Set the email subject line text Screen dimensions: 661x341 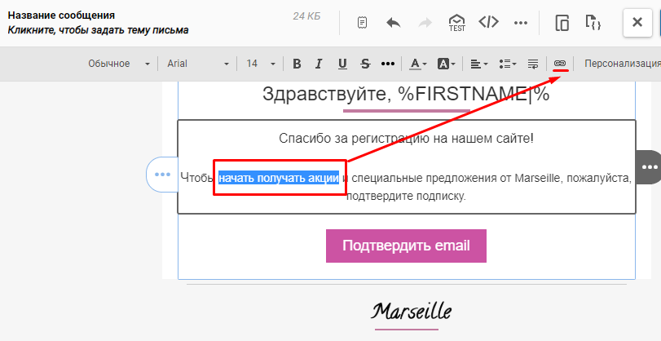coord(98,30)
